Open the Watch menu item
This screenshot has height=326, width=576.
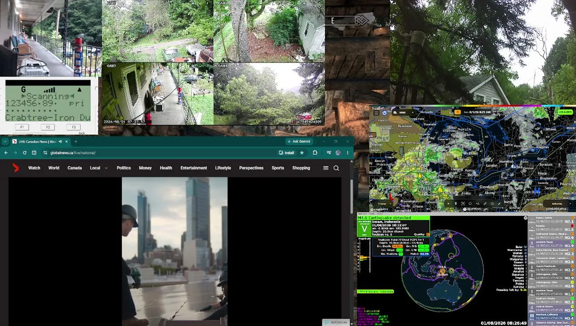pyautogui.click(x=34, y=168)
